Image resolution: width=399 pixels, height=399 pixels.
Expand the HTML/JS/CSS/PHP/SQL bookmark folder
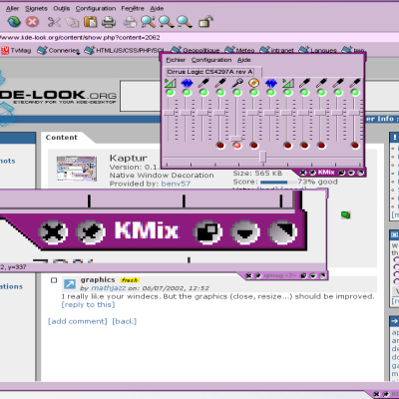tap(124, 51)
